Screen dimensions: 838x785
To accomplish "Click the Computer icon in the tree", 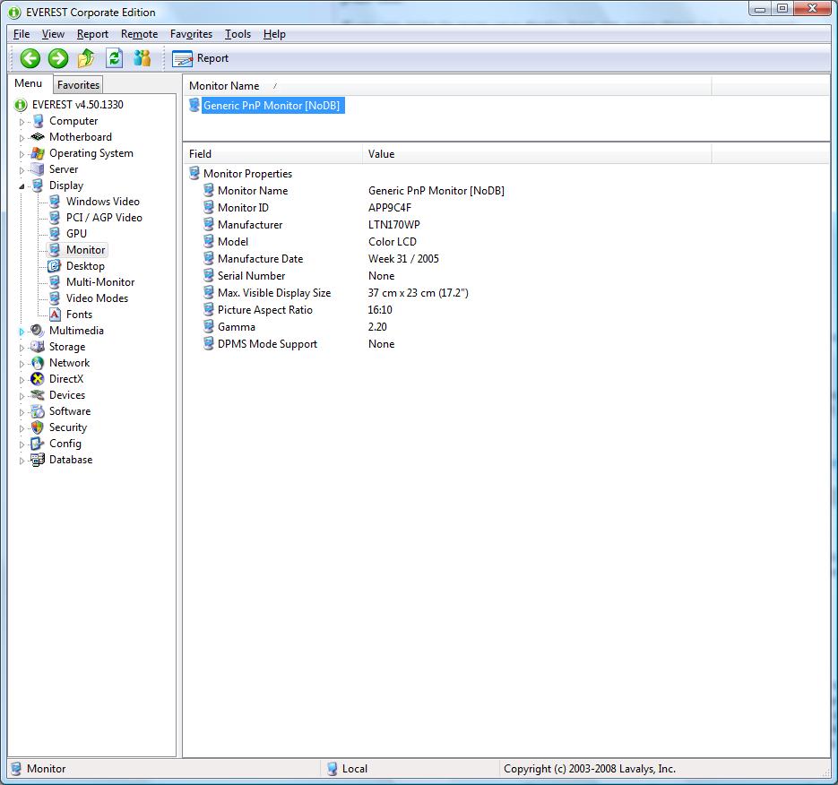I will [x=38, y=121].
